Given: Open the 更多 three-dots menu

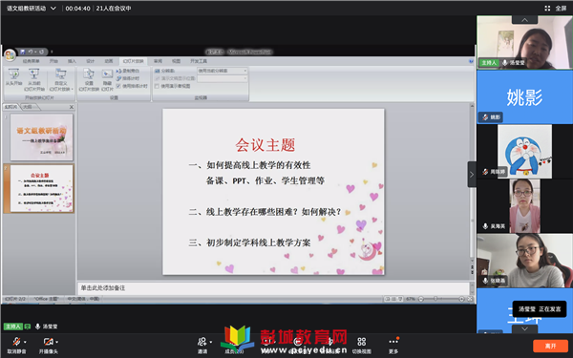Looking at the screenshot, I should click(393, 341).
